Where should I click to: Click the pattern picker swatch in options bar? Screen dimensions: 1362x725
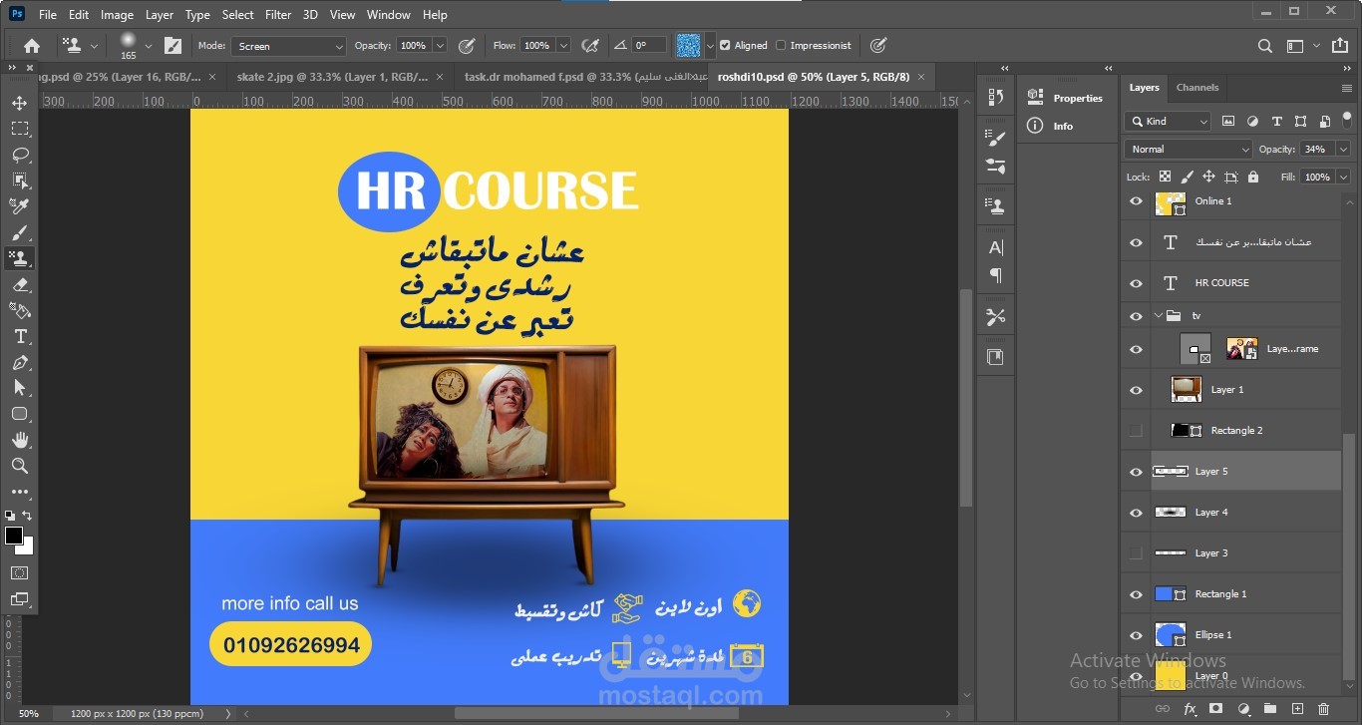point(689,45)
